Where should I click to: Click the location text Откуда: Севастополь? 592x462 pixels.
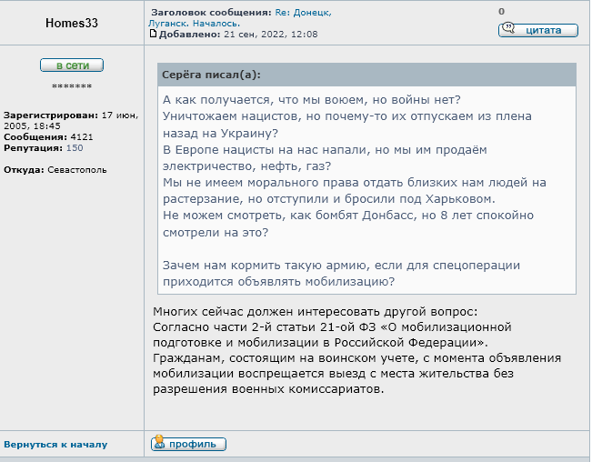[x=55, y=170]
